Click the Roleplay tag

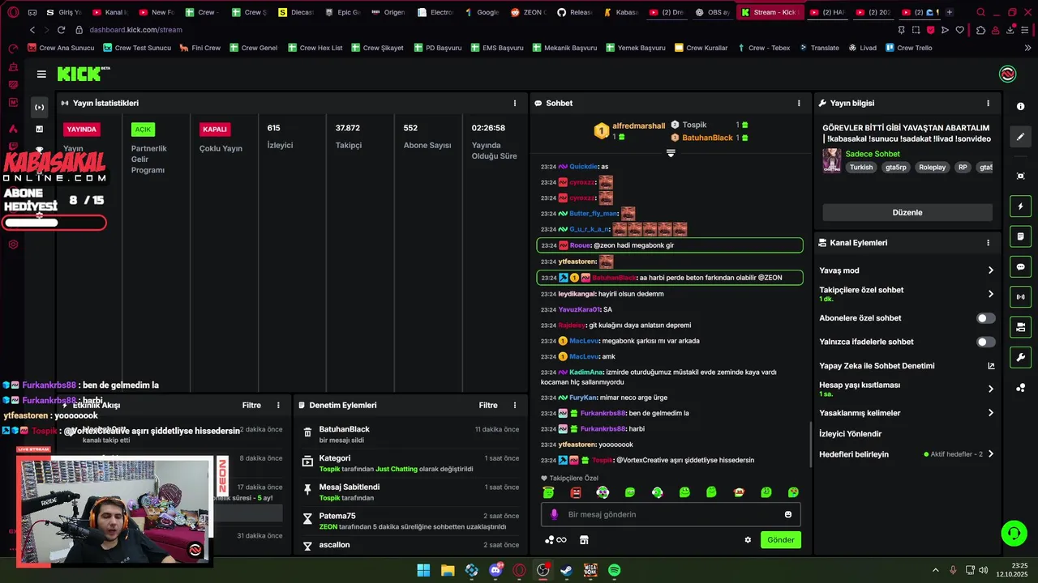933,168
